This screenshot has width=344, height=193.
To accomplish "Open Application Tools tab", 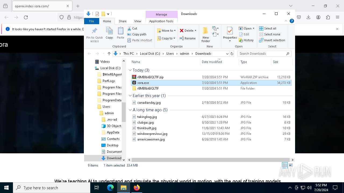I will pyautogui.click(x=161, y=21).
